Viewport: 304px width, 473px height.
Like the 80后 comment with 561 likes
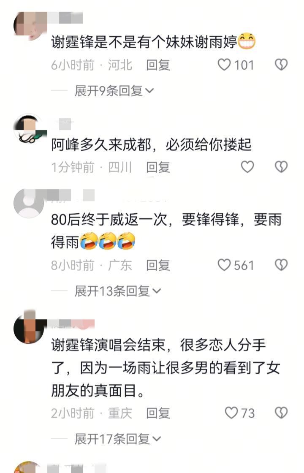point(224,265)
